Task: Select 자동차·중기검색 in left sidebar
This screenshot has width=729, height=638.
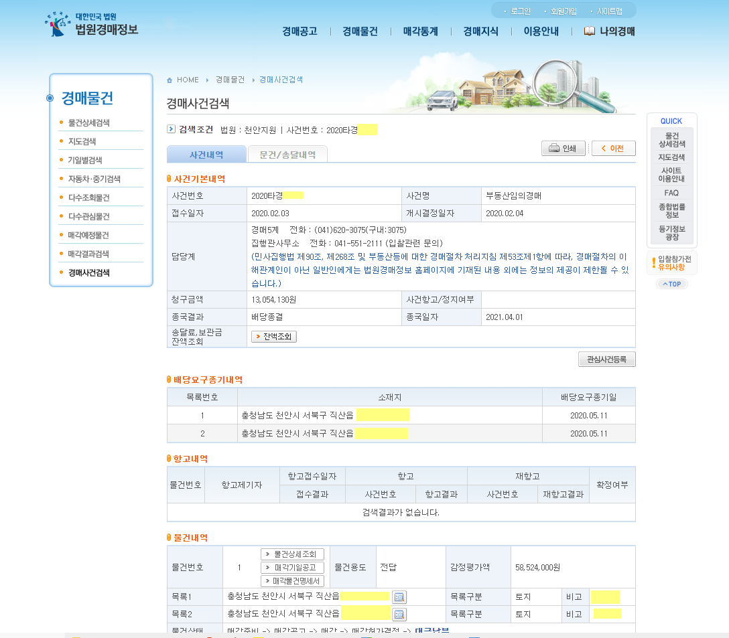Action: (94, 179)
